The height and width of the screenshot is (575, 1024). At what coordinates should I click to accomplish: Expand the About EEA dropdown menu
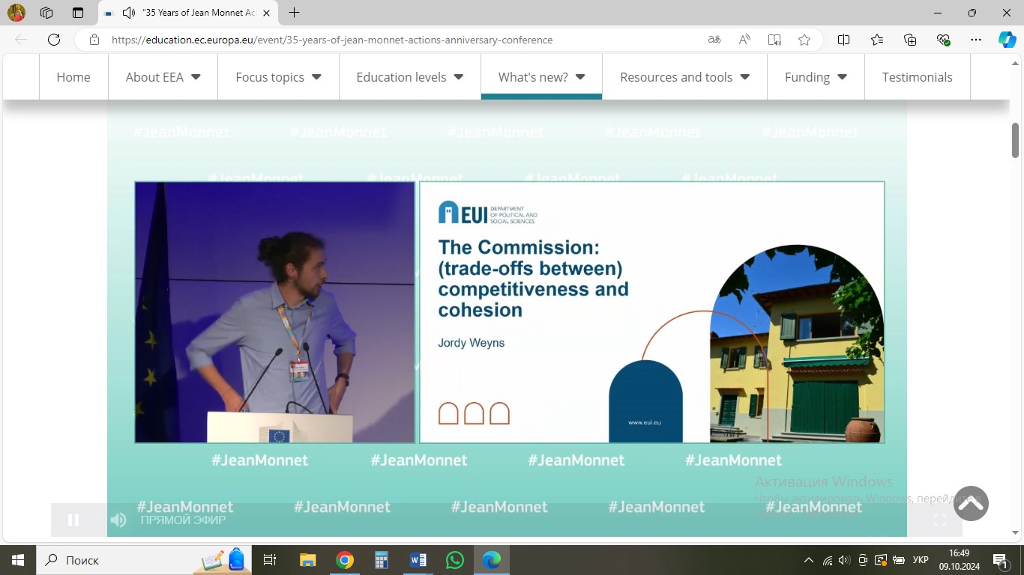pyautogui.click(x=163, y=77)
